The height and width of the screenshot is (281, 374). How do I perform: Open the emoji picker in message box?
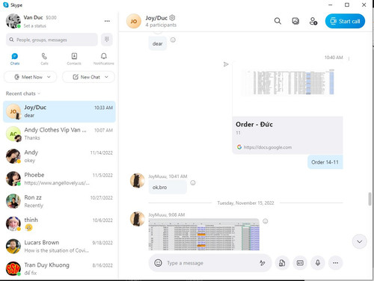coord(158,263)
